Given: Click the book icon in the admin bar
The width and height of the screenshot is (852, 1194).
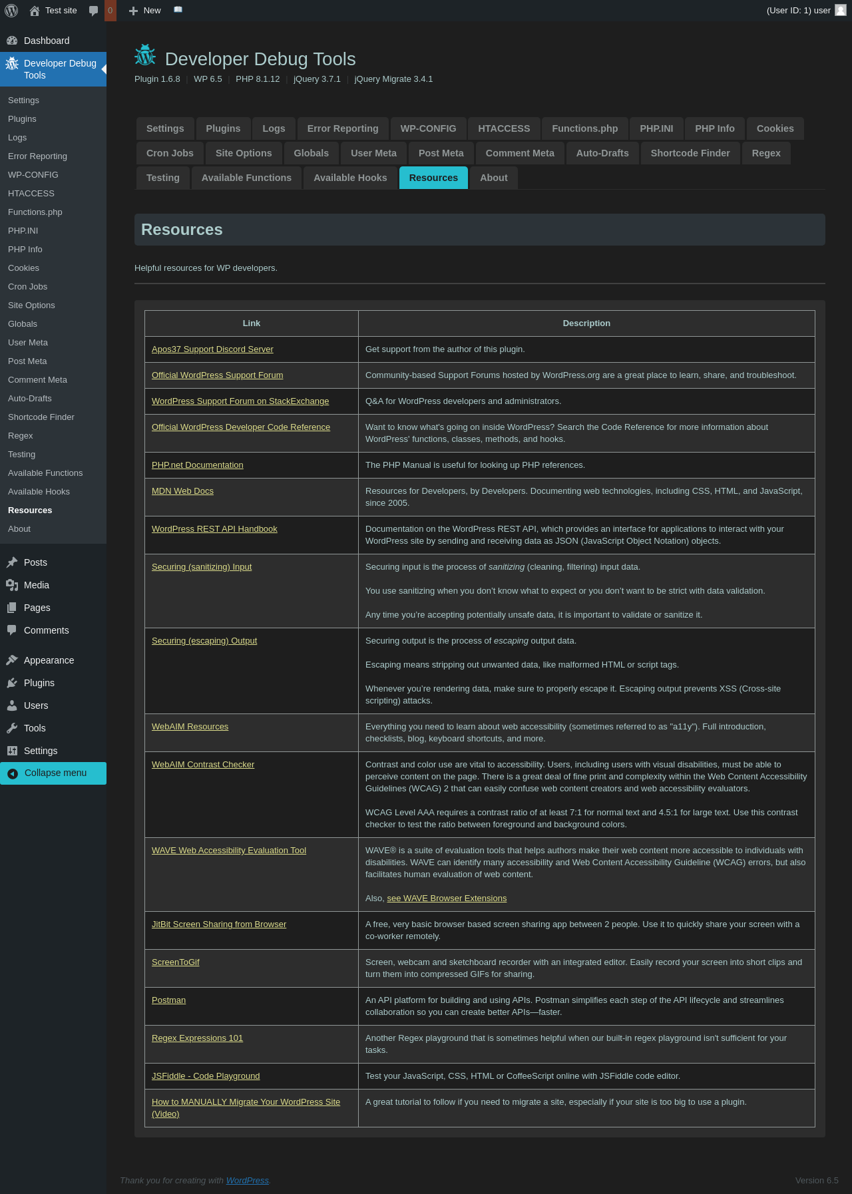Looking at the screenshot, I should 178,10.
